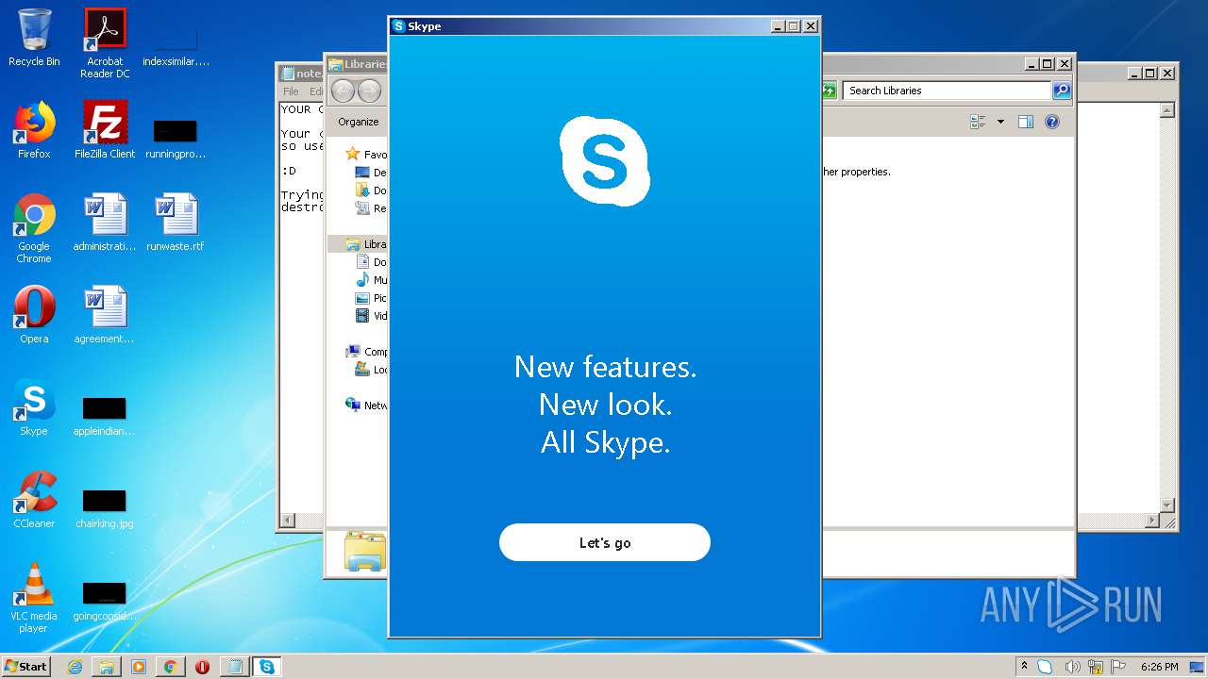The height and width of the screenshot is (679, 1208).
Task: Select the appleindian... file on desktop
Action: pos(105,415)
